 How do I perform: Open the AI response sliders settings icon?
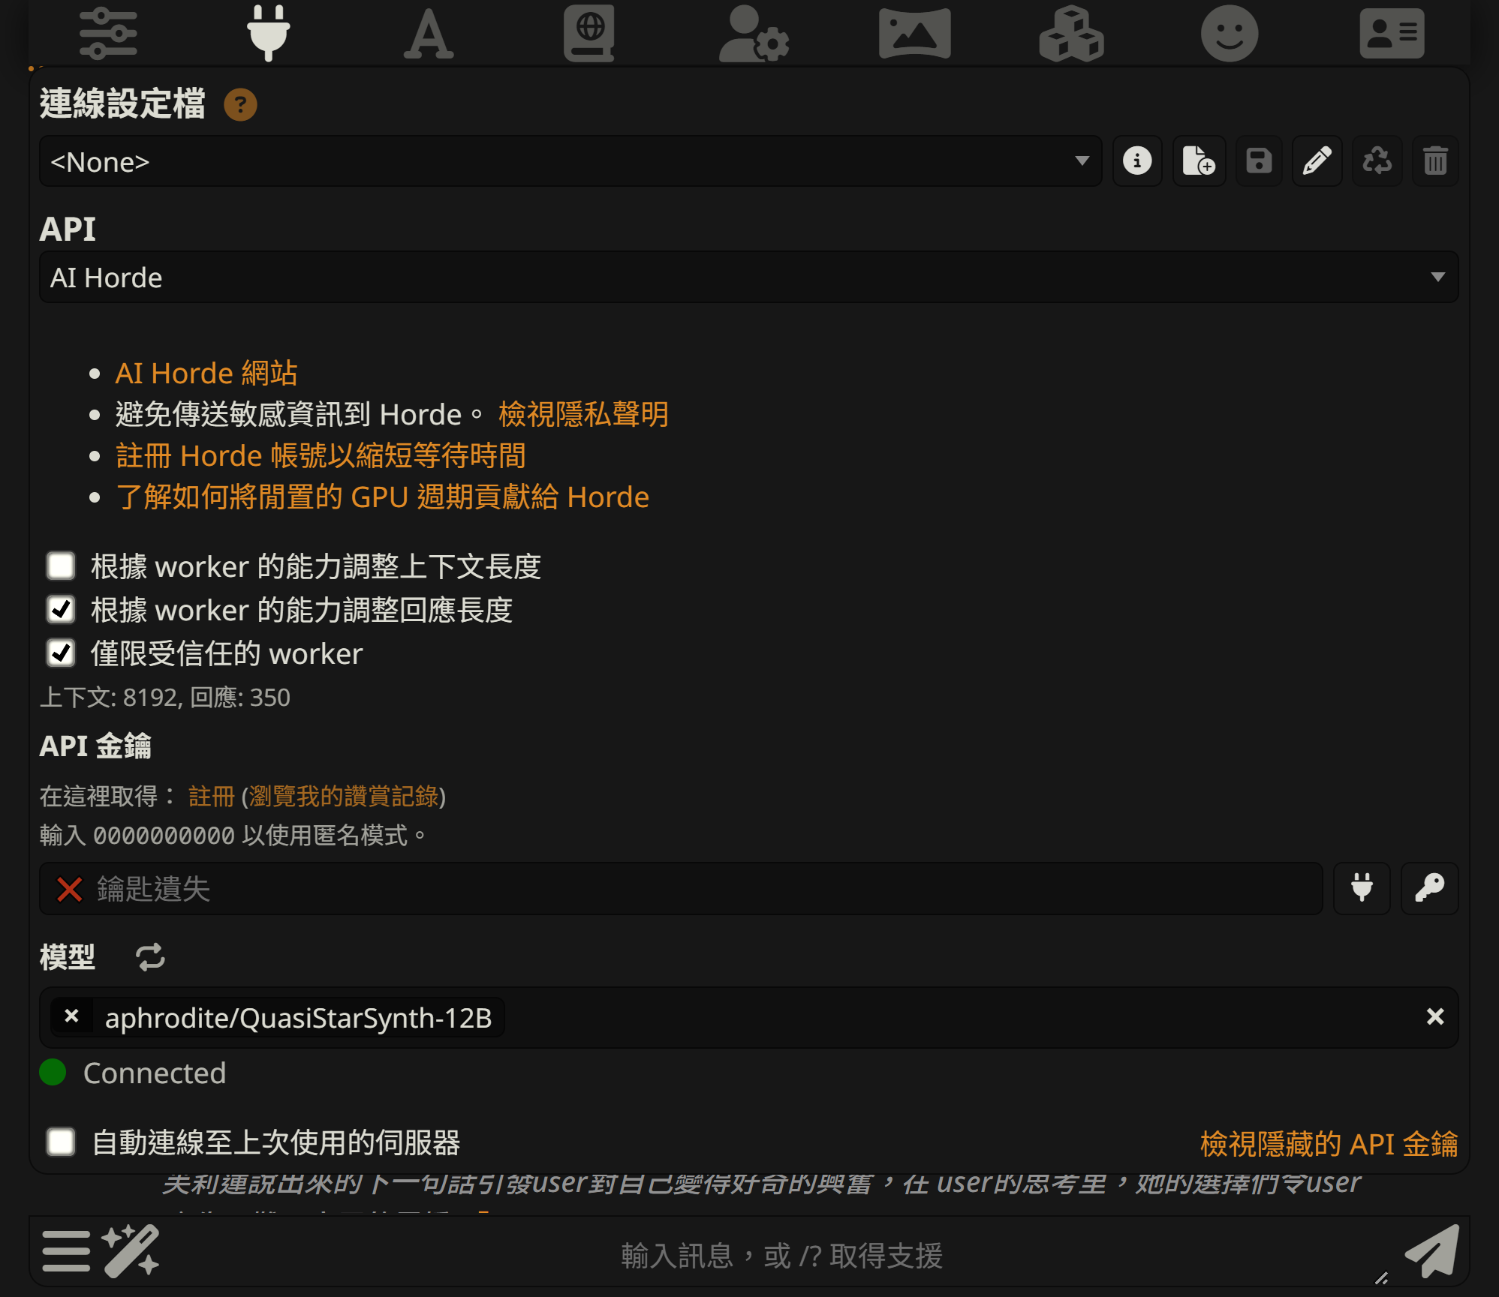[108, 34]
